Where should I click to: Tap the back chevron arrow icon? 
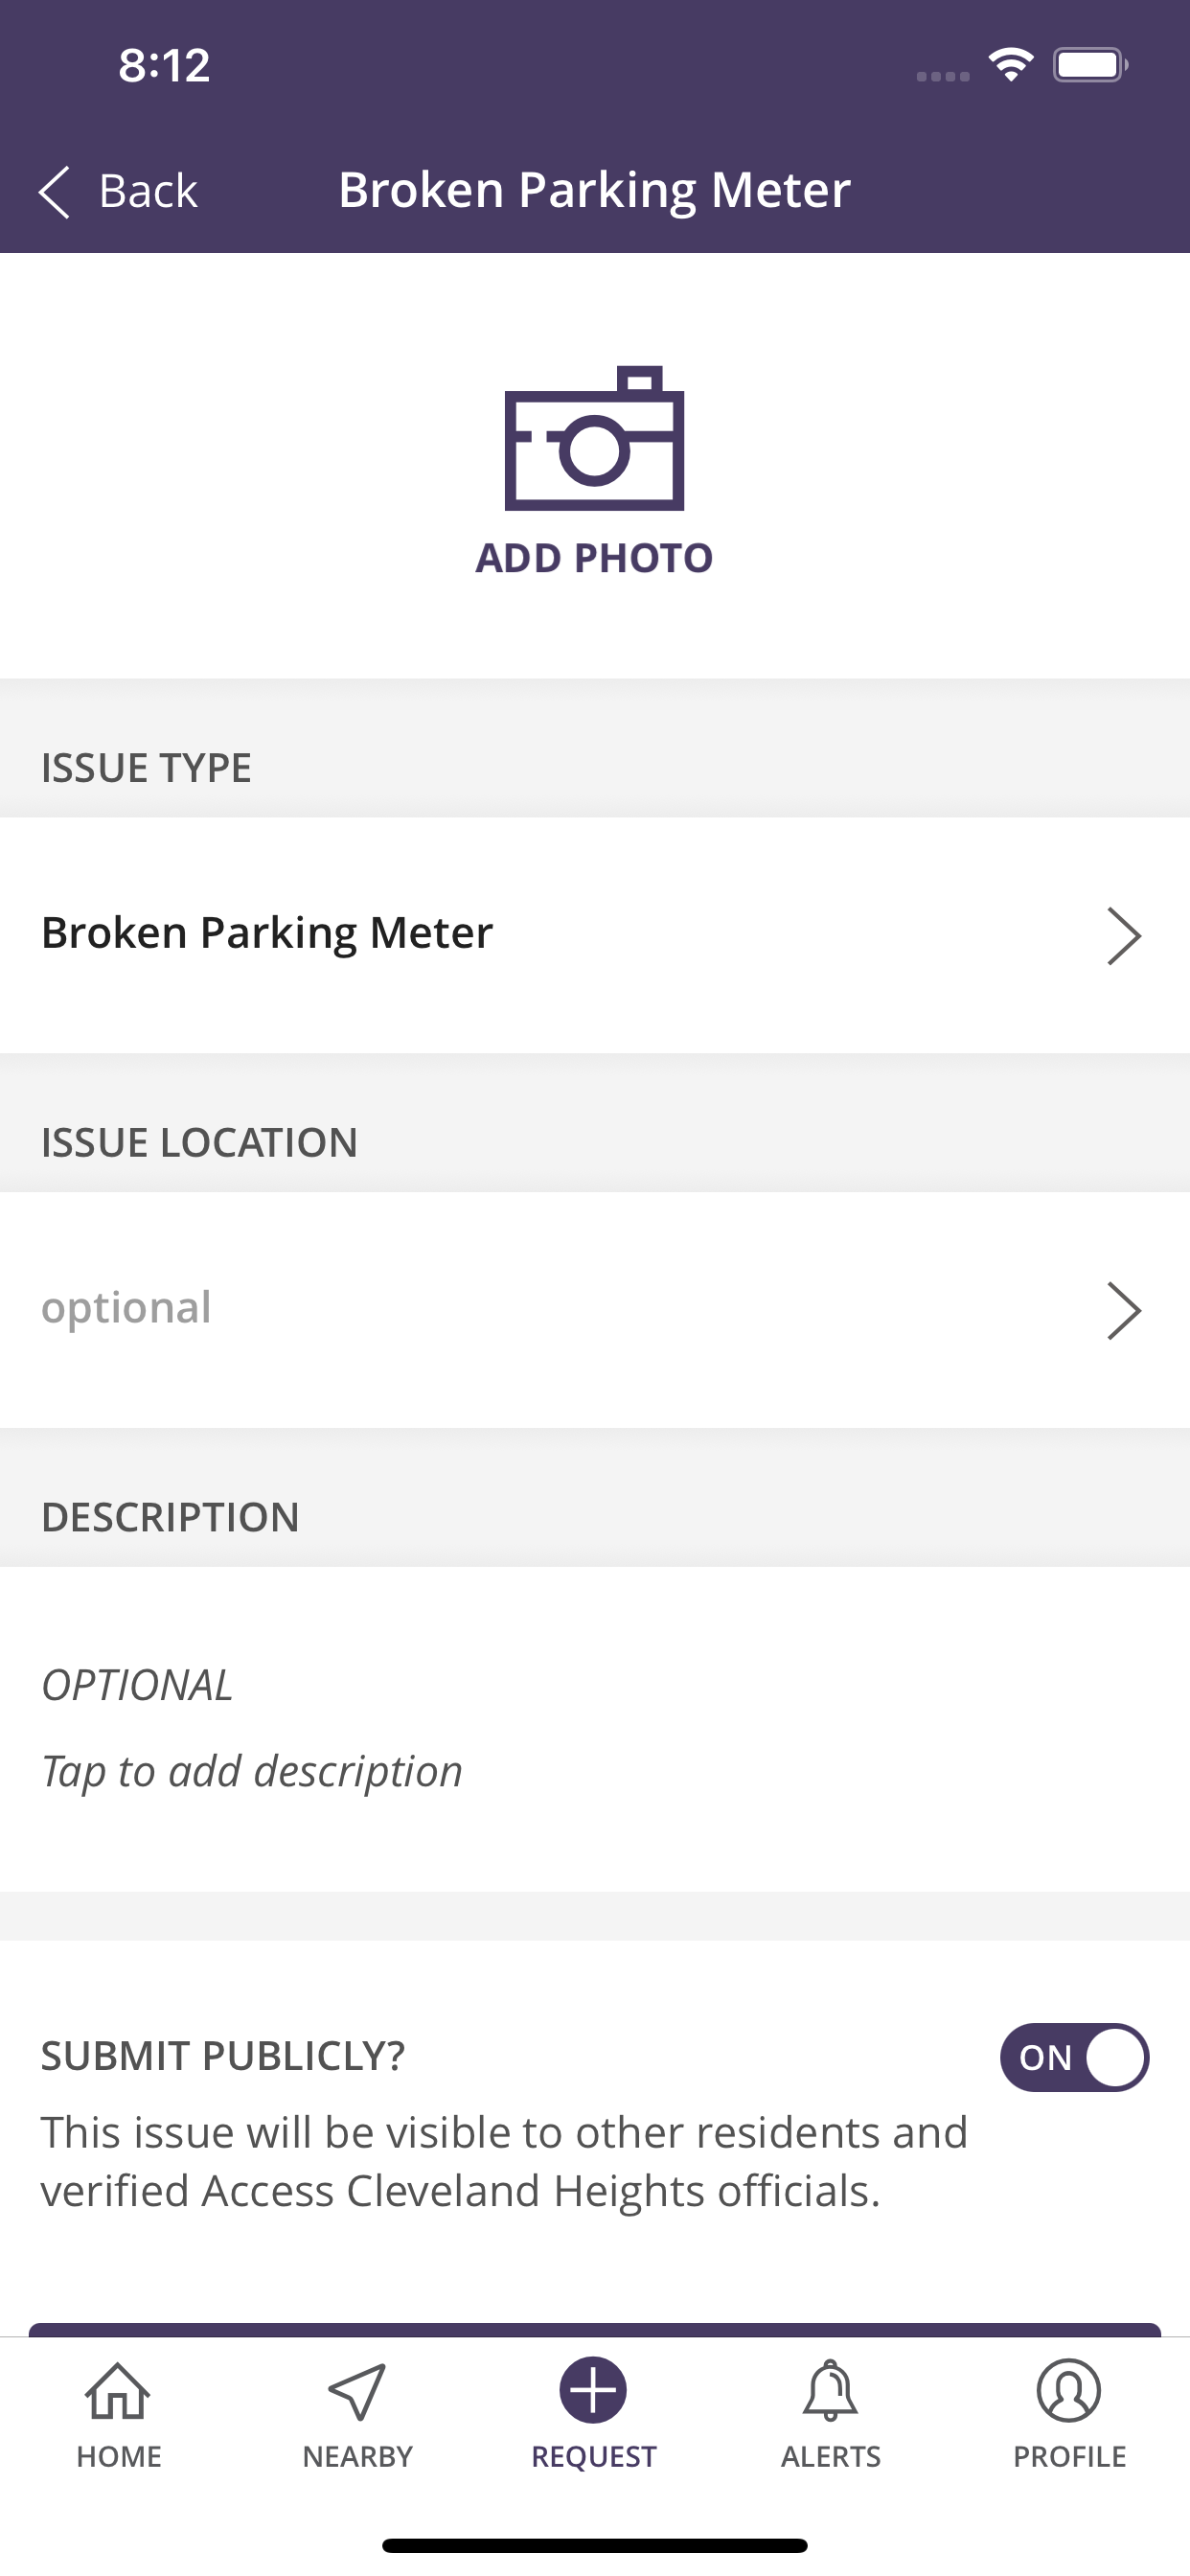click(x=54, y=191)
